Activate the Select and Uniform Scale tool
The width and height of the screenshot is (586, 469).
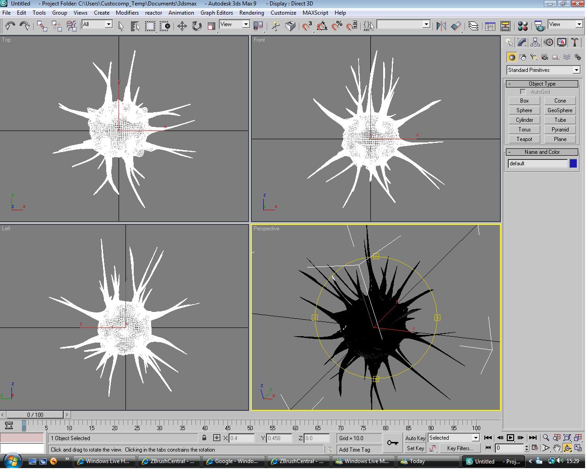click(x=212, y=26)
